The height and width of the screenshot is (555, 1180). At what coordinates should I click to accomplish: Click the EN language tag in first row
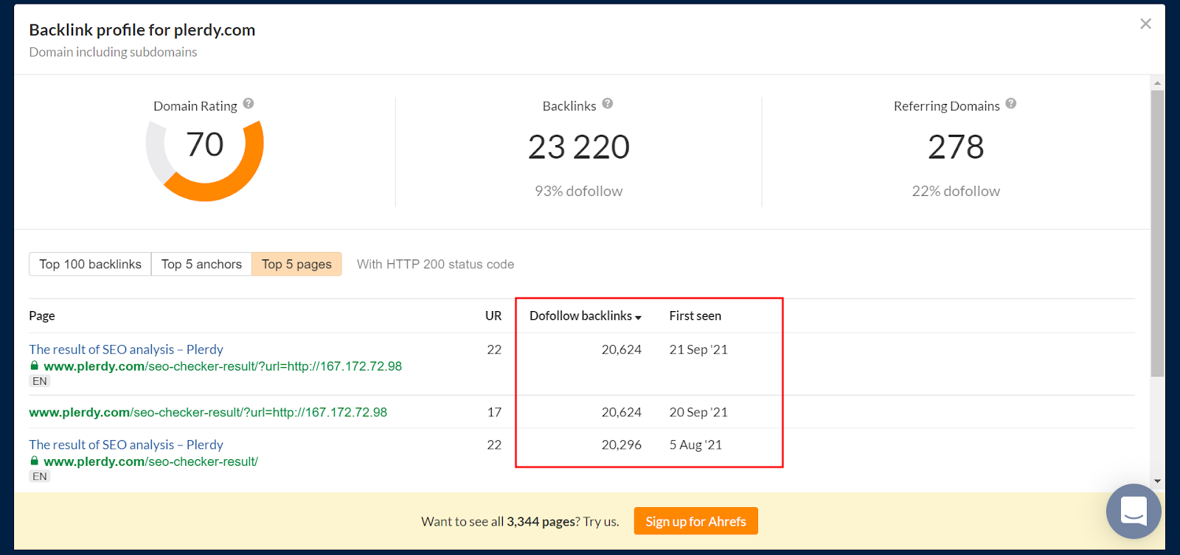pos(40,381)
